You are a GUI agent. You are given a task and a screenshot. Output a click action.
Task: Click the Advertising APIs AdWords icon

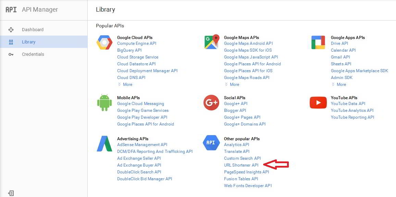(x=104, y=144)
